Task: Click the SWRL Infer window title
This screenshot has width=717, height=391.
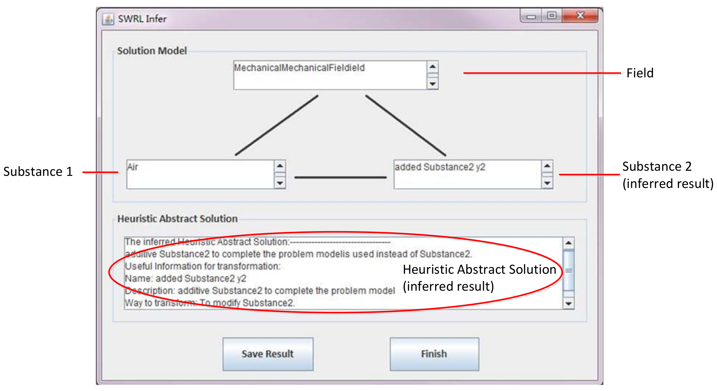Action: coord(142,19)
